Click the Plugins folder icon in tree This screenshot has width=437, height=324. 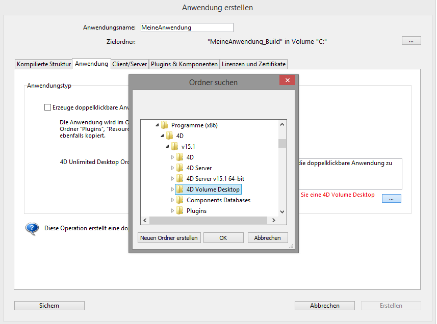[179, 211]
